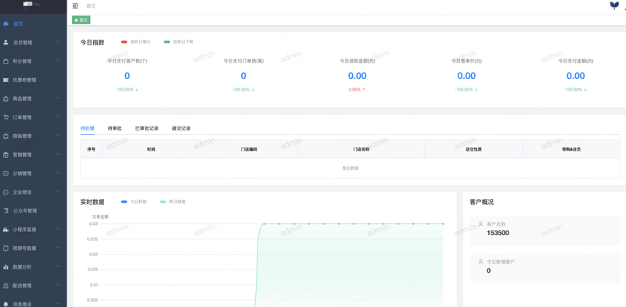
Task: Click the 客户总数 value 153500
Action: (x=498, y=233)
